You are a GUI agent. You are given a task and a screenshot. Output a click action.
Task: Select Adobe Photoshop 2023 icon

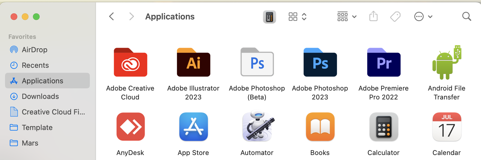click(x=320, y=62)
